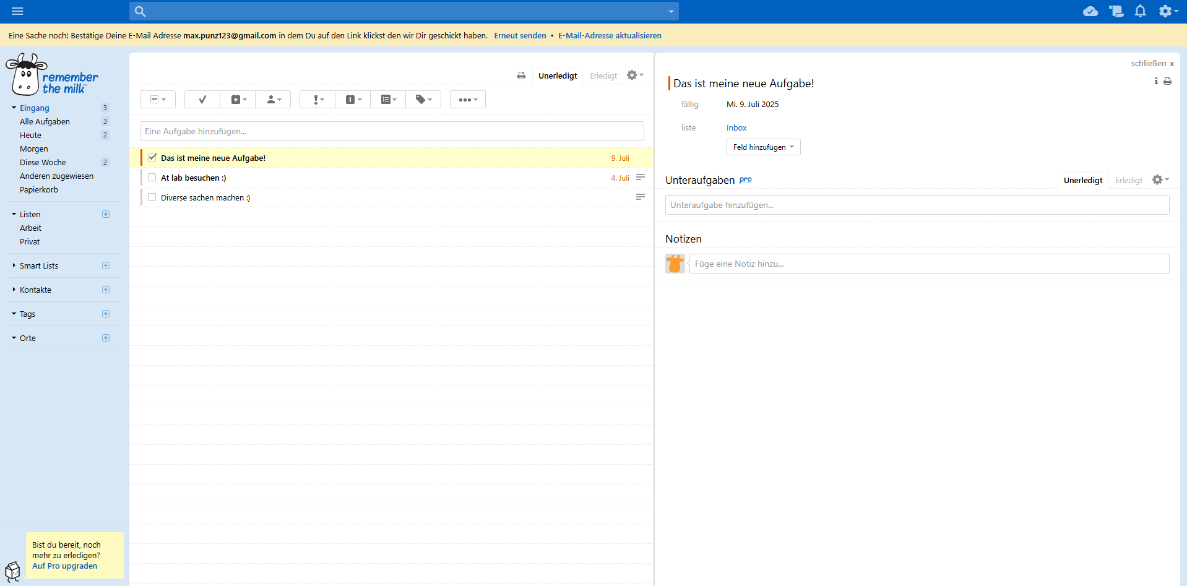Check the 'At lab besuchen :)' task checkbox
The width and height of the screenshot is (1187, 586).
[152, 178]
